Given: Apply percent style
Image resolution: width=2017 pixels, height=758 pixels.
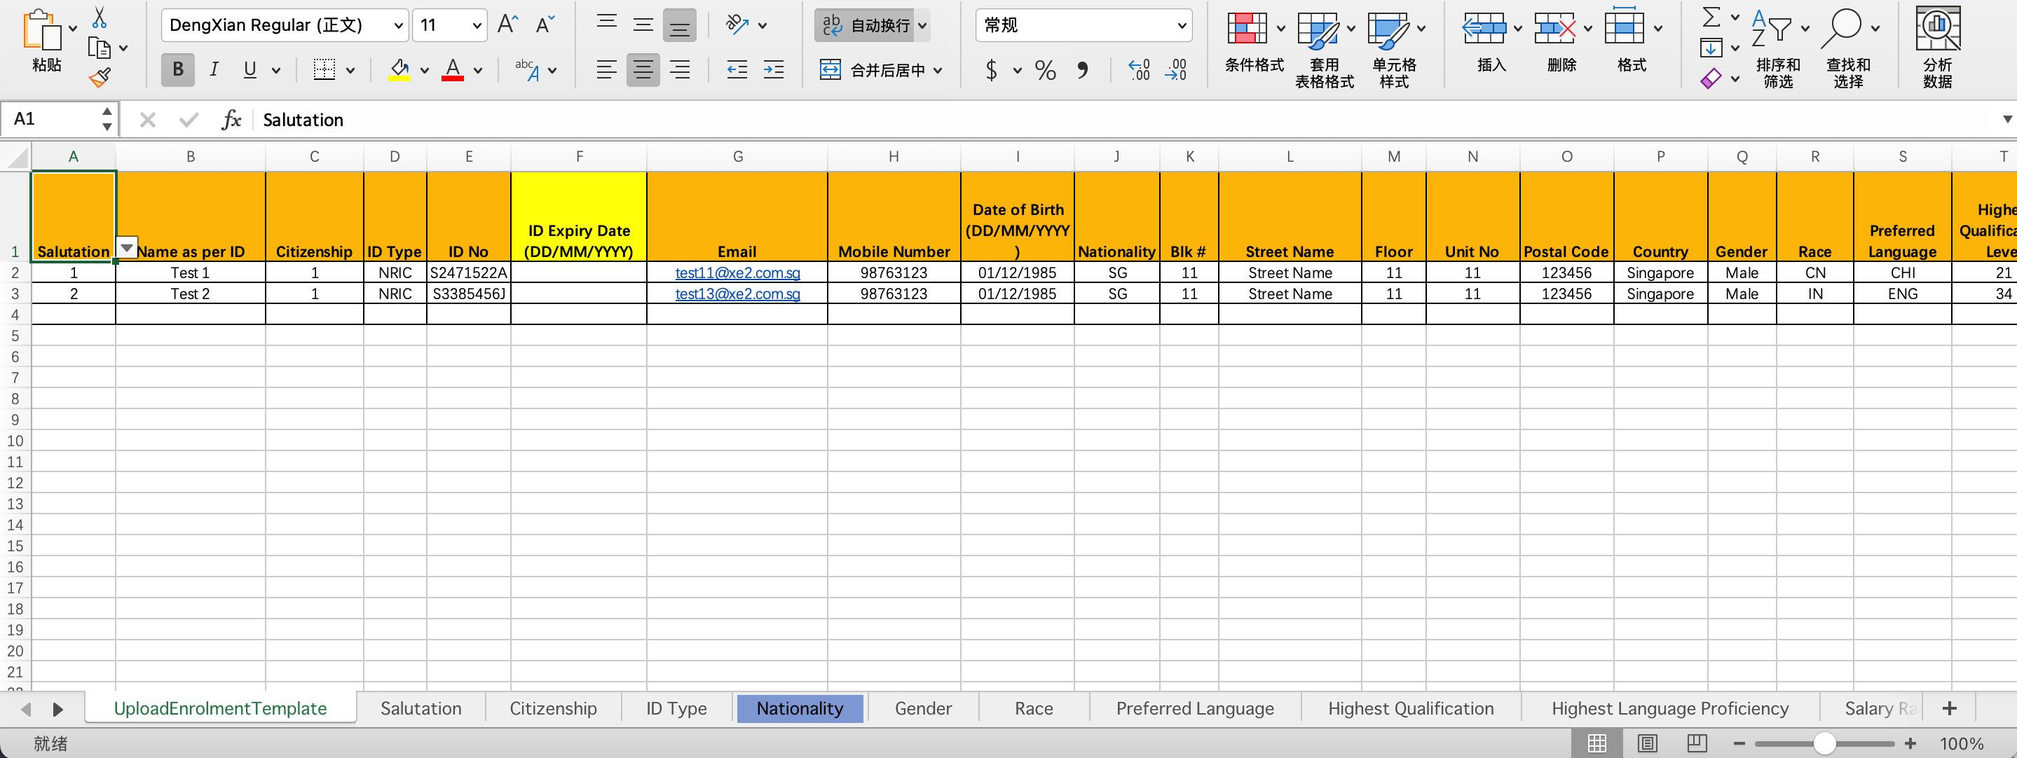Looking at the screenshot, I should (x=1044, y=71).
